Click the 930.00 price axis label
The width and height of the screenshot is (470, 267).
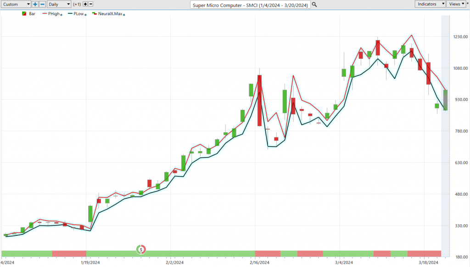461,99
